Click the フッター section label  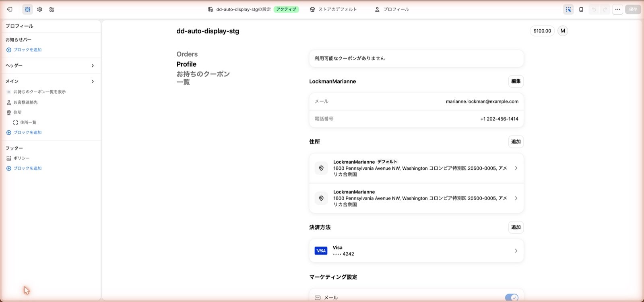(14, 148)
